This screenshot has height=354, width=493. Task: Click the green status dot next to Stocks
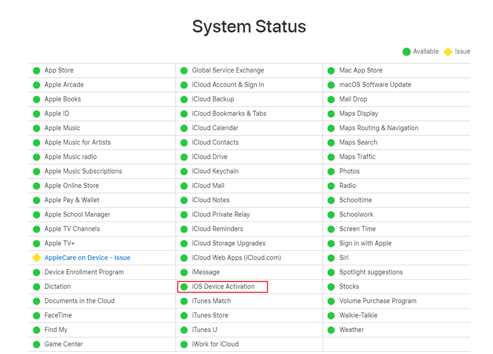tap(331, 287)
